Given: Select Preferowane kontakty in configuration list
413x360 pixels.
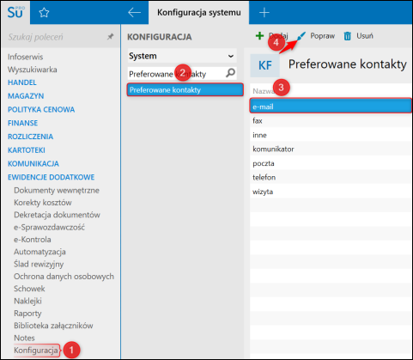Looking at the screenshot, I should pos(185,90).
